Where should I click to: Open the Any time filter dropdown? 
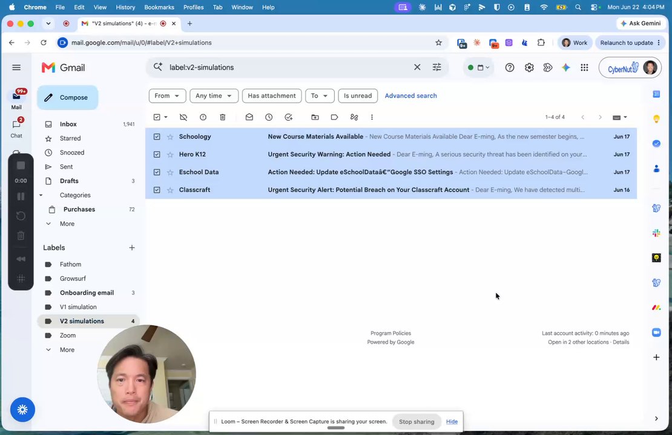[214, 96]
